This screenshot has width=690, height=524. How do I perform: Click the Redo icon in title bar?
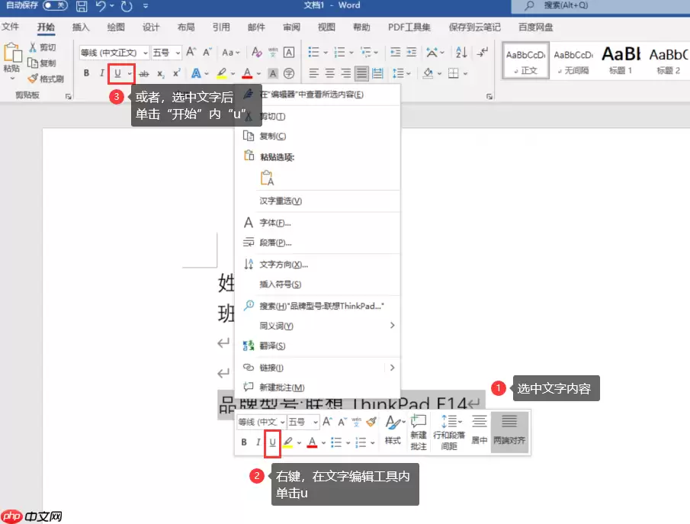[x=127, y=6]
